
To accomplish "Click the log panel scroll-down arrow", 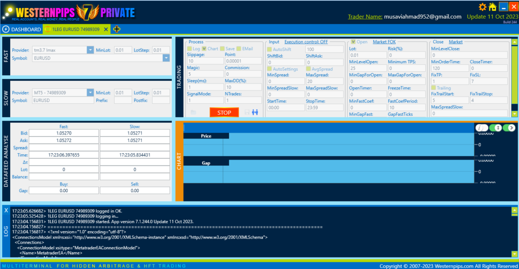I will coord(514,254).
